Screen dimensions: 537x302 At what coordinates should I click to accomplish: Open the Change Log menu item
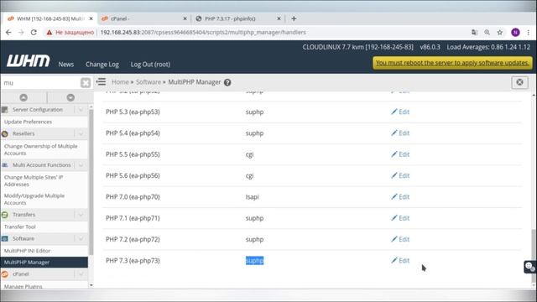point(102,65)
